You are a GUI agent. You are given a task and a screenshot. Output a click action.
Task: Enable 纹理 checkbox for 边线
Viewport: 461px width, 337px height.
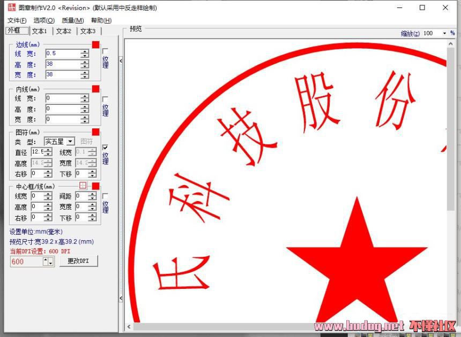[x=105, y=51]
